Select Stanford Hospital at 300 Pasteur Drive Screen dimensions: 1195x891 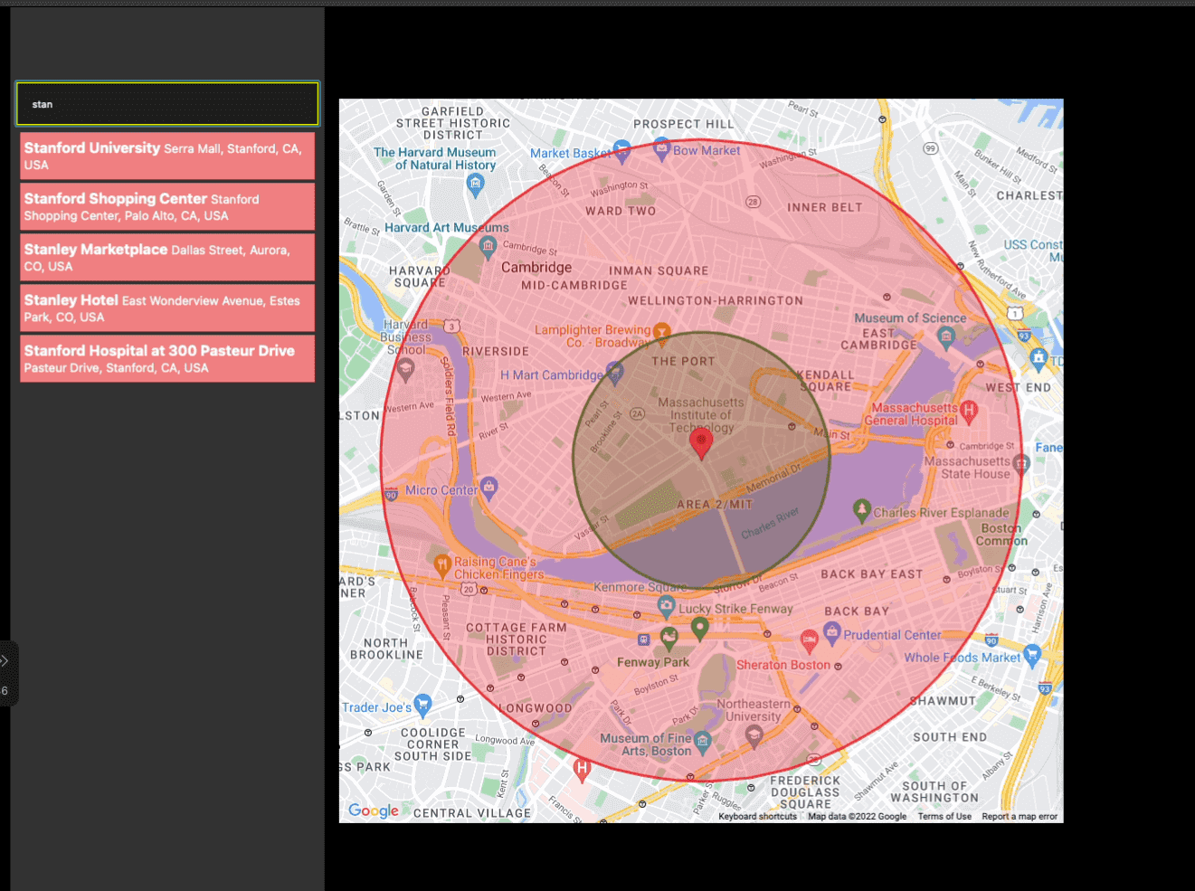pyautogui.click(x=167, y=358)
